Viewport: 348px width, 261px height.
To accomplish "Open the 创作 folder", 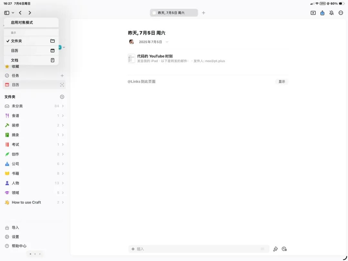I will (34, 154).
